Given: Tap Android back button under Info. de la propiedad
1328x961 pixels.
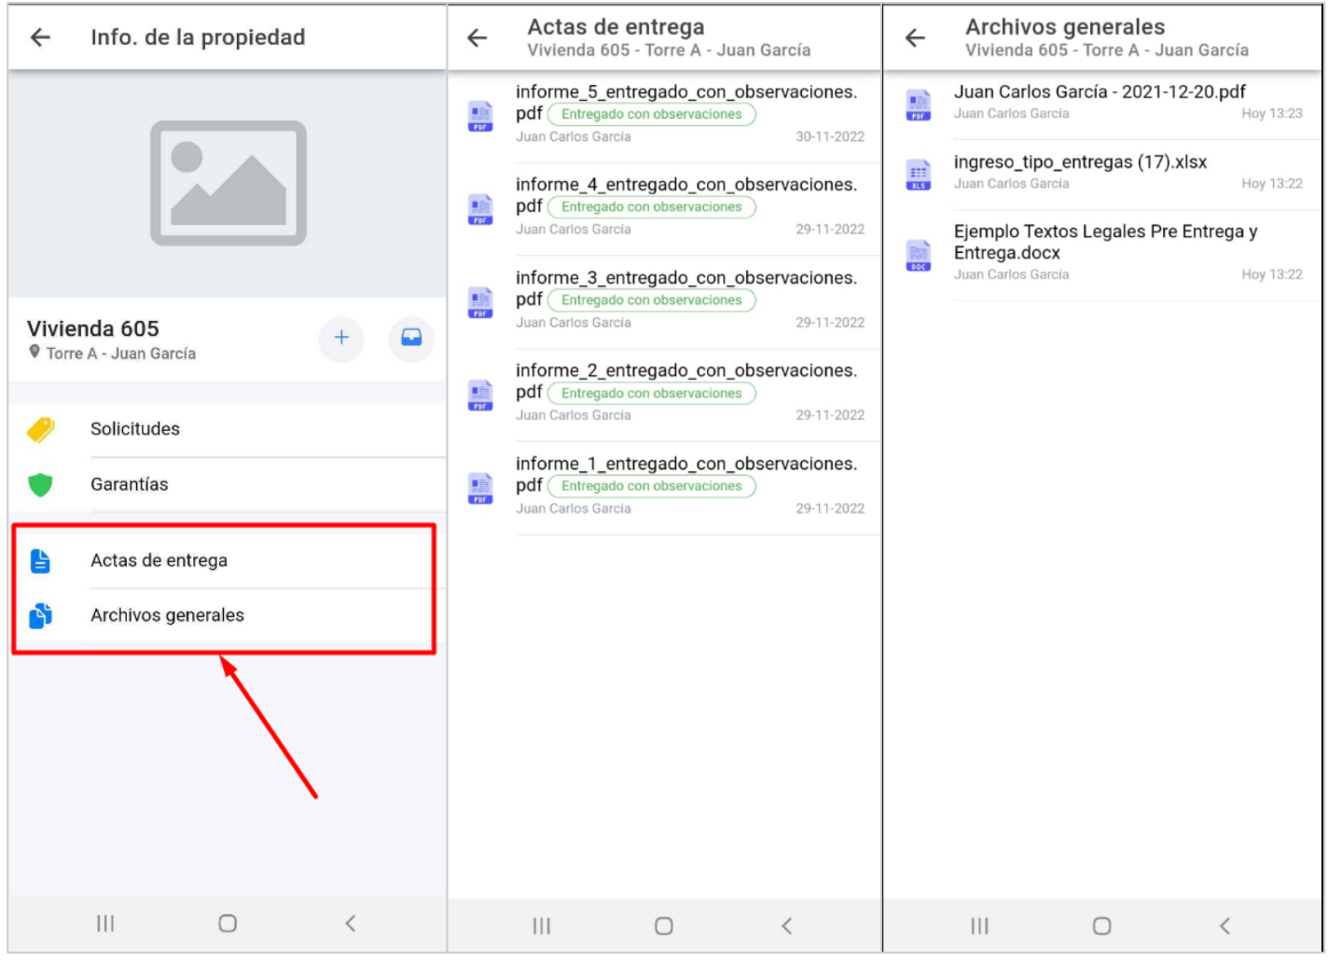Looking at the screenshot, I should (351, 924).
